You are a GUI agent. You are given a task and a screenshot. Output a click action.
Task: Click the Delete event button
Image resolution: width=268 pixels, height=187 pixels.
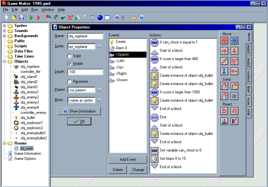tap(118, 170)
